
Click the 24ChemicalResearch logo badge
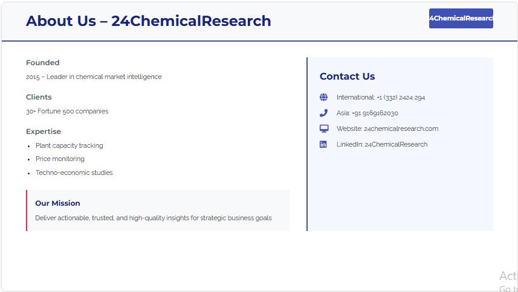[x=461, y=18]
